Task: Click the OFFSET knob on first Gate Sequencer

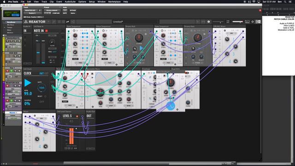Action: (75, 52)
